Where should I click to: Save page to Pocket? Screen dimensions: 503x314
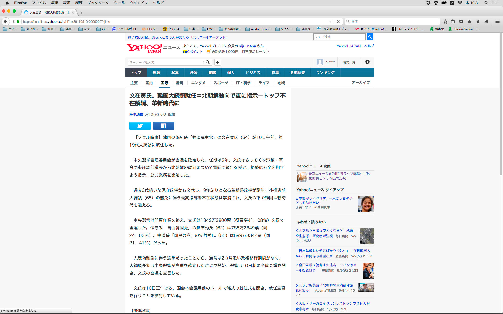click(461, 21)
